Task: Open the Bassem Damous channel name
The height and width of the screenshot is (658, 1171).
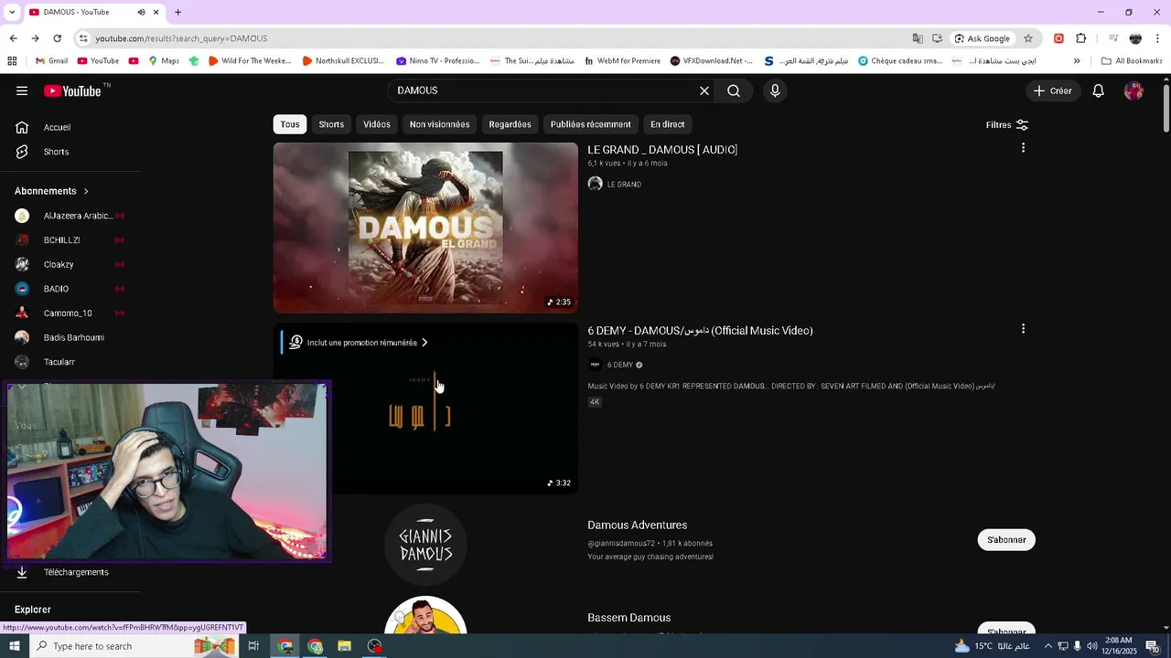Action: point(628,618)
